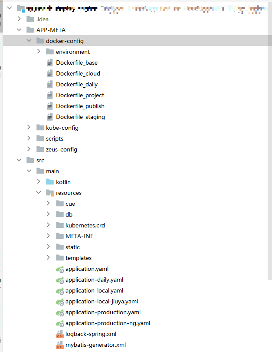
Task: Select the application-local-jiuya.yaml file
Action: pos(102,302)
